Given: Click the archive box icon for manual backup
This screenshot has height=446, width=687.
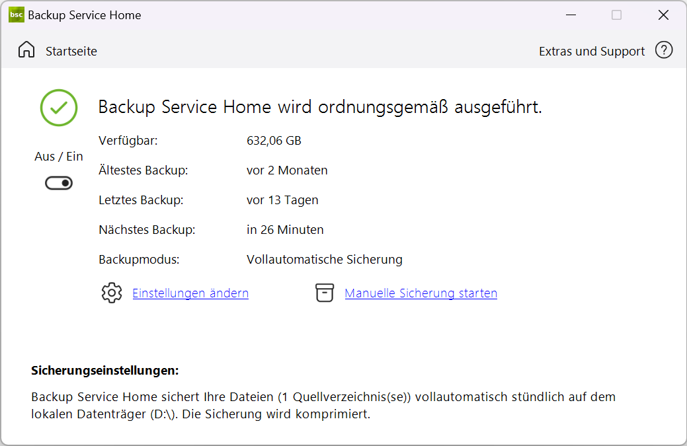Looking at the screenshot, I should point(324,293).
